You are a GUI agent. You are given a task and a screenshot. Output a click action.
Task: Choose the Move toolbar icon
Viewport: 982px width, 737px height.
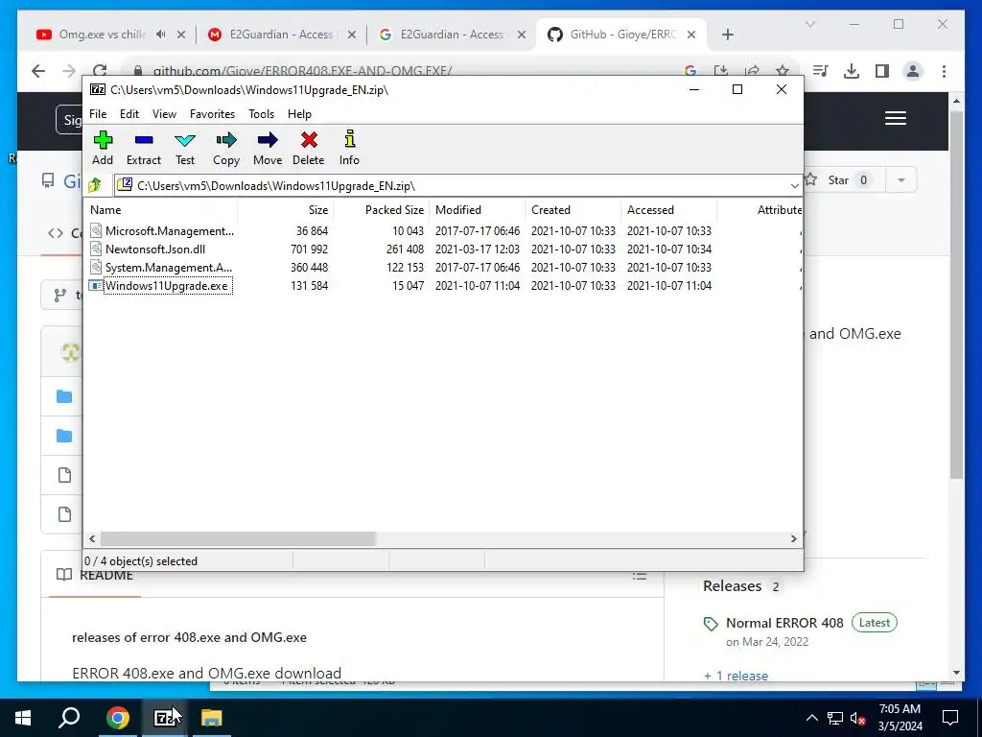[268, 149]
